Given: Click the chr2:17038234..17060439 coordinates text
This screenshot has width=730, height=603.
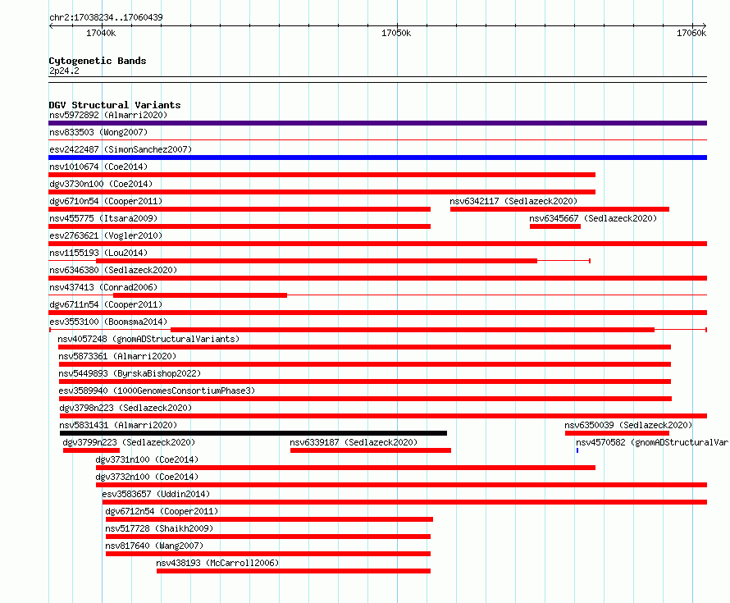Looking at the screenshot, I should coord(106,17).
